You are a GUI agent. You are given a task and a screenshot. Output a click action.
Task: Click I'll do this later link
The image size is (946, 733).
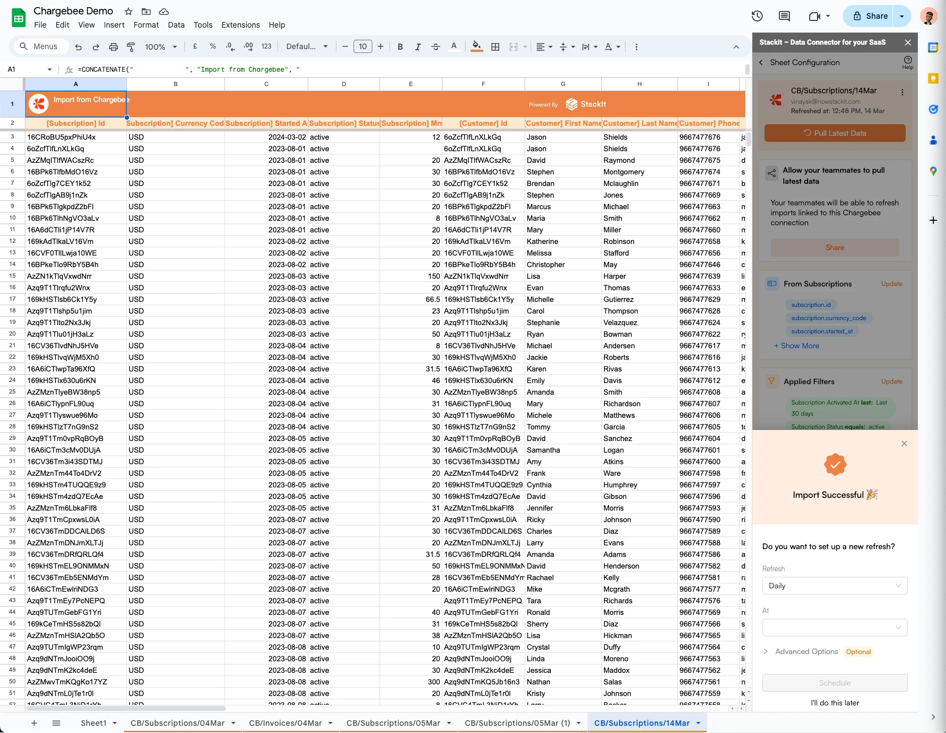click(x=835, y=703)
